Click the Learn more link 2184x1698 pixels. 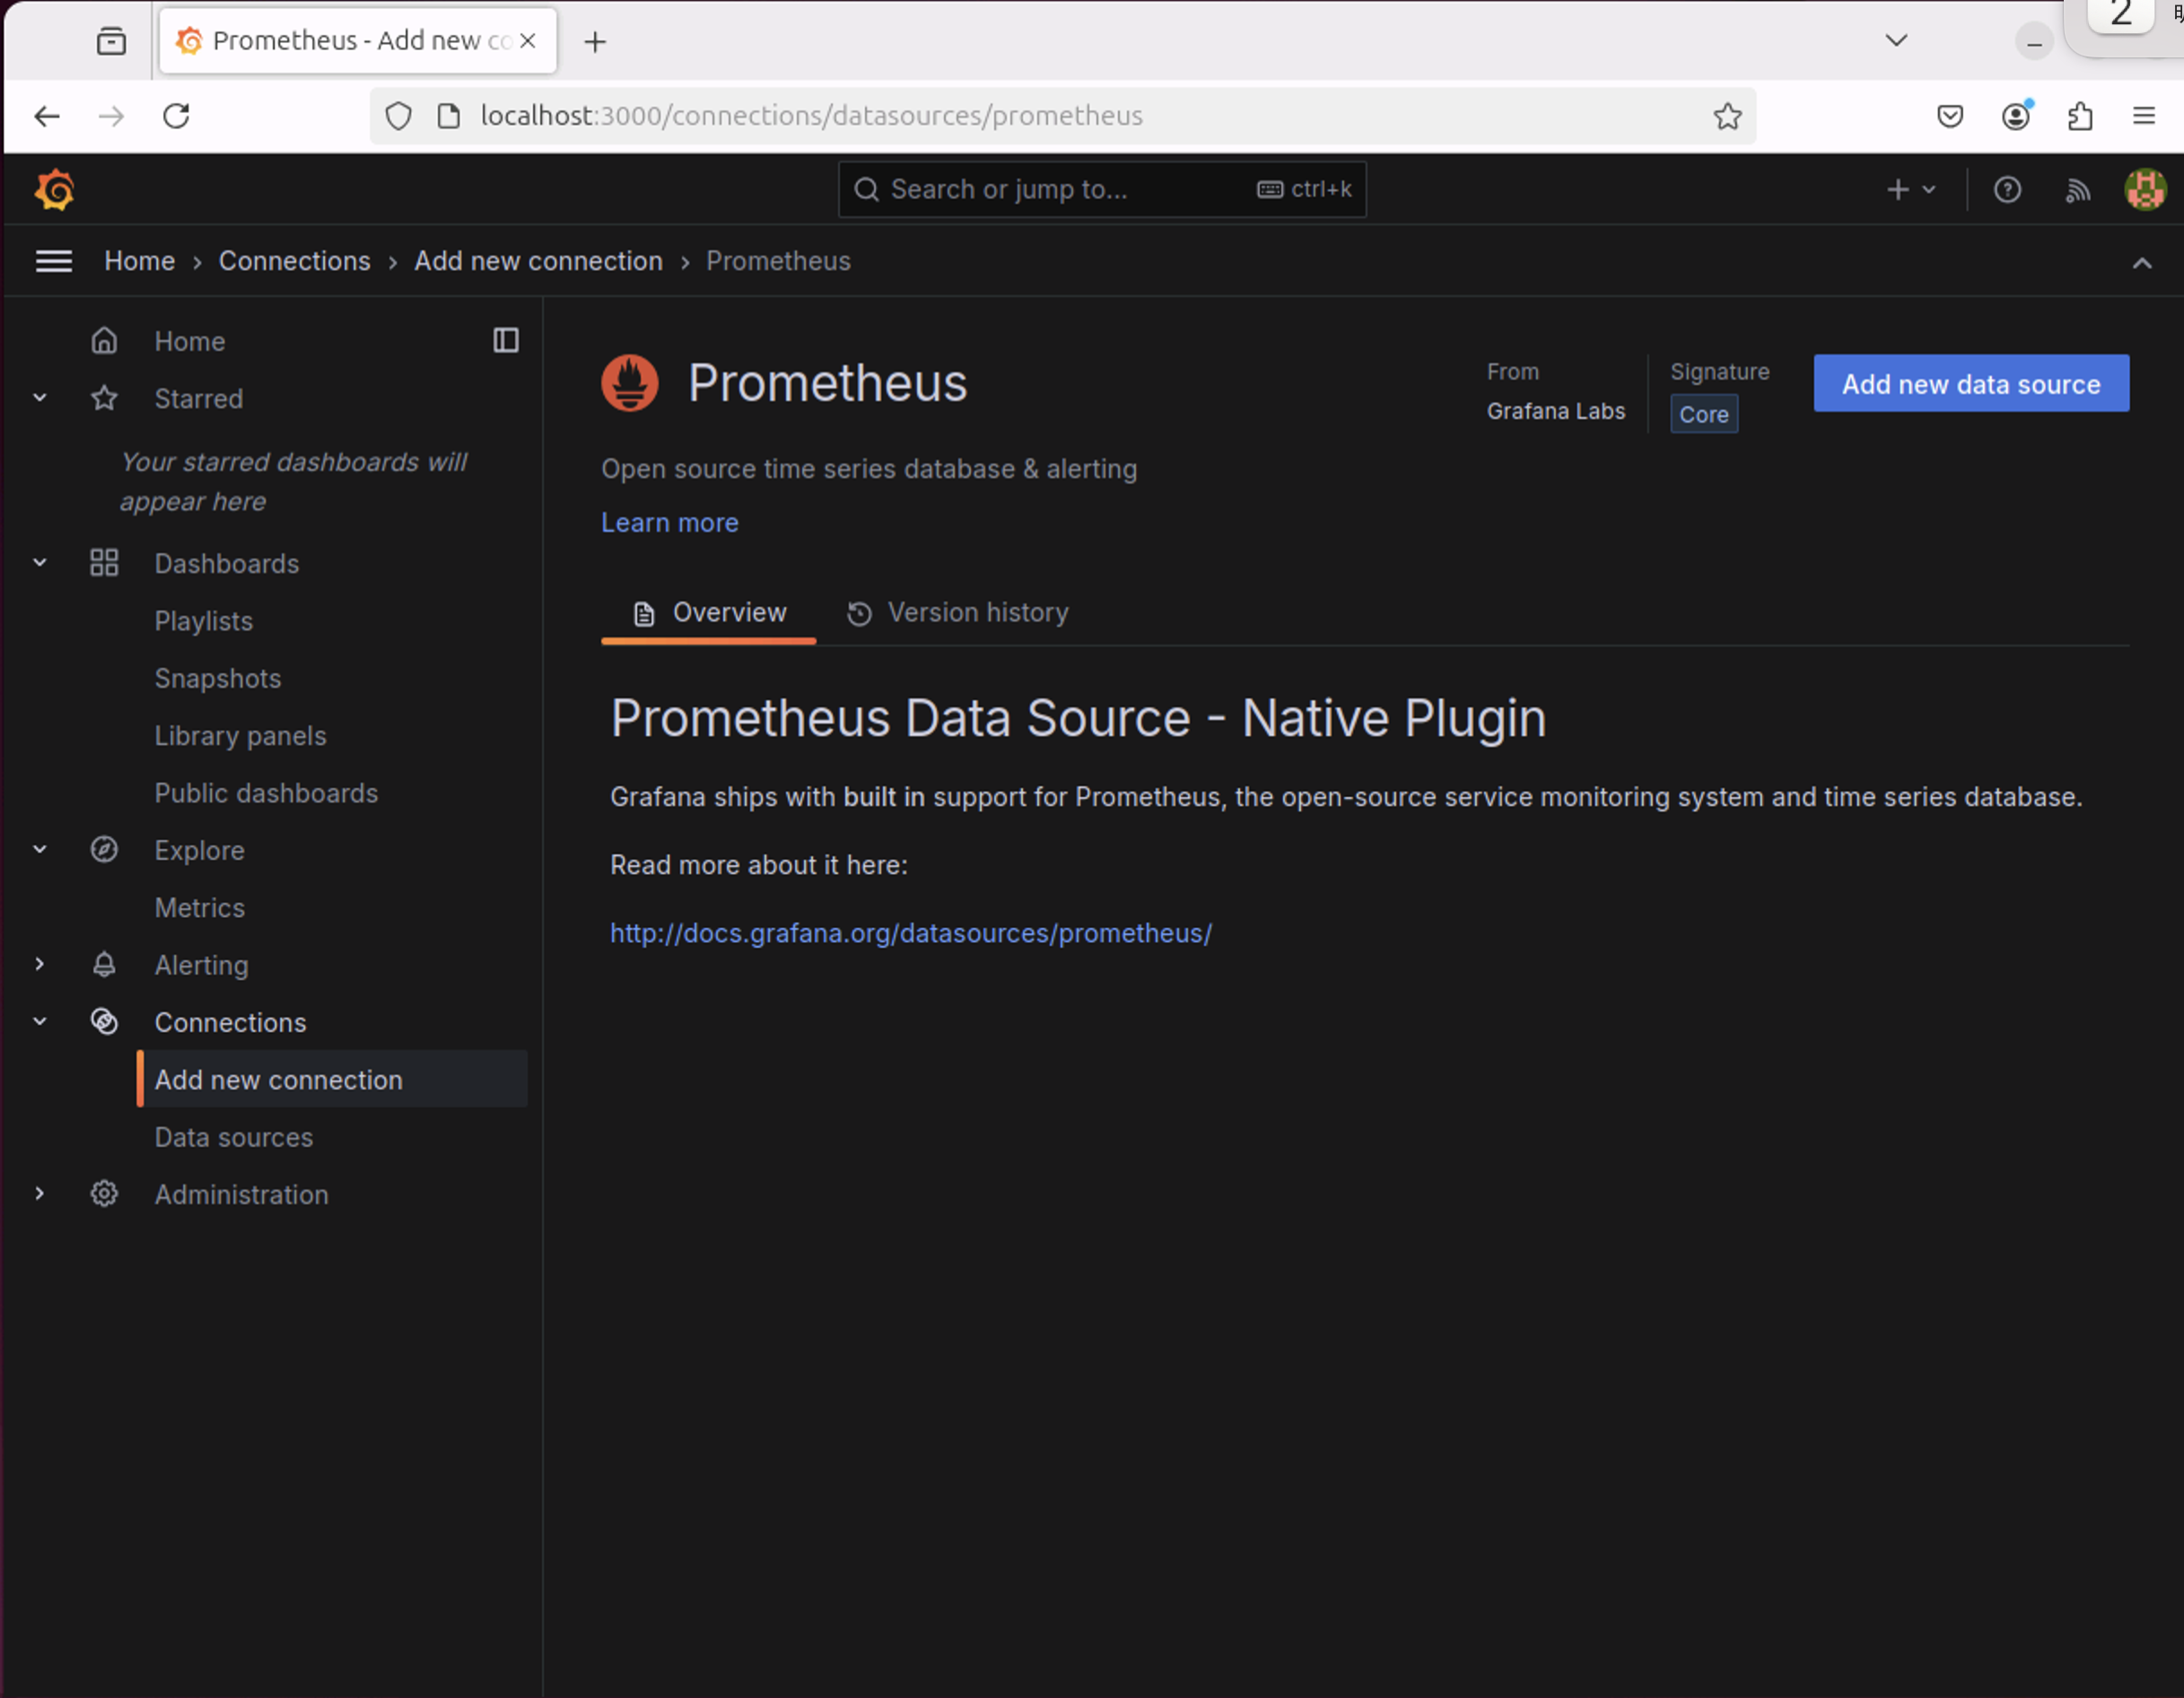[669, 522]
